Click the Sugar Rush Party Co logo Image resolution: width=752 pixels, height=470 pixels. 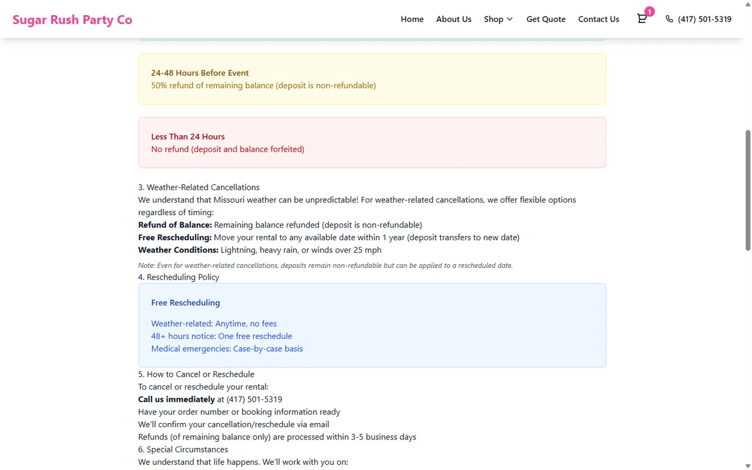(x=72, y=19)
